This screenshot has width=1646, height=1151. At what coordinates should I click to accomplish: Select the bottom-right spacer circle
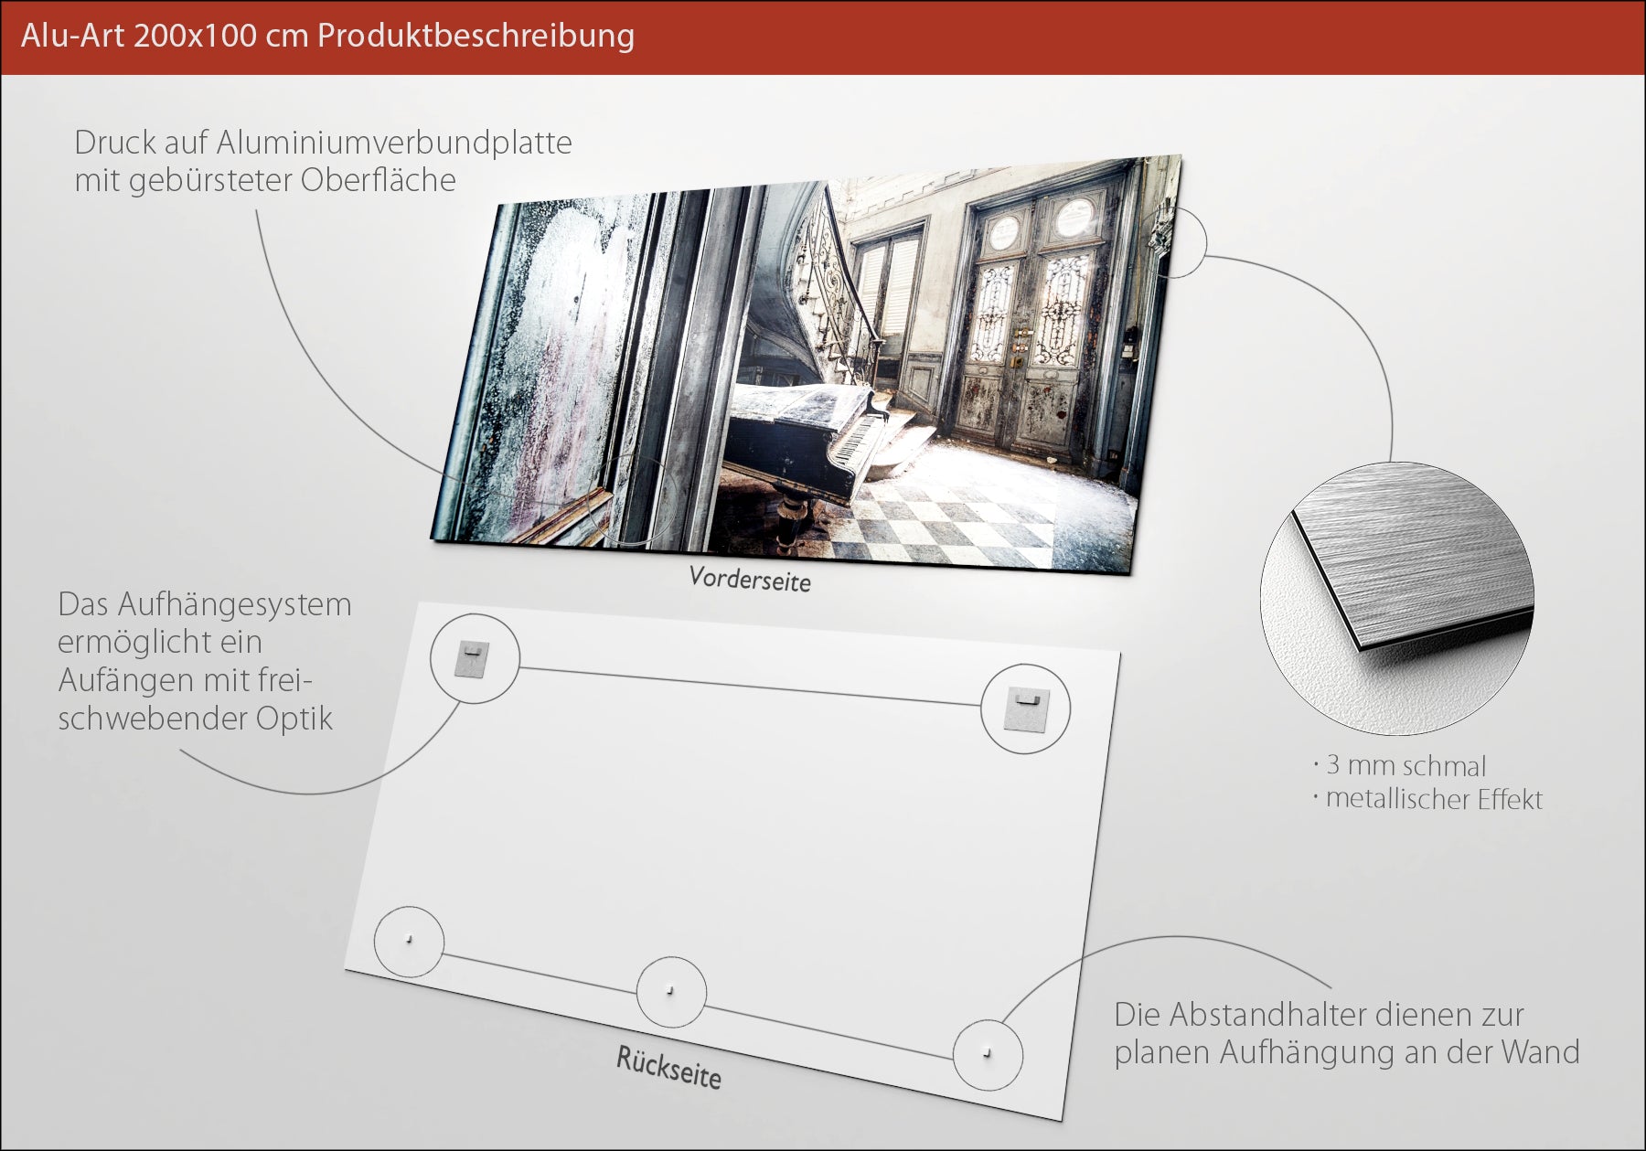[x=988, y=1055]
